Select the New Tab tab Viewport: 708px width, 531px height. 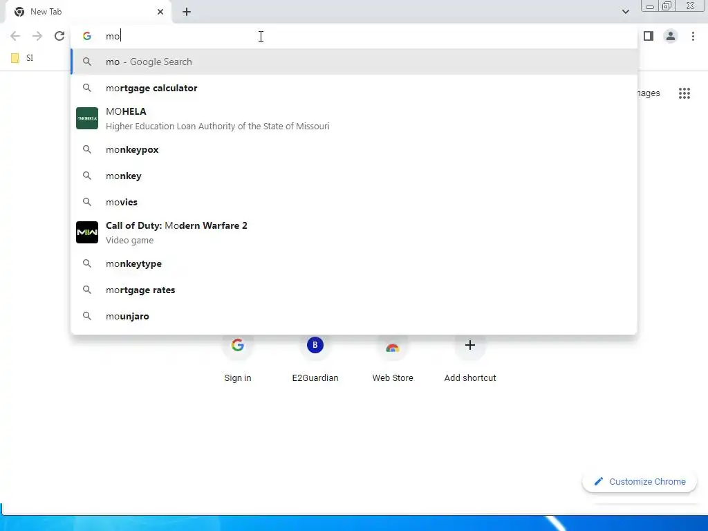point(88,12)
